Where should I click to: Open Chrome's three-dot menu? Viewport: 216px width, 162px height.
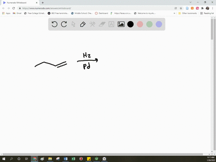[212, 8]
